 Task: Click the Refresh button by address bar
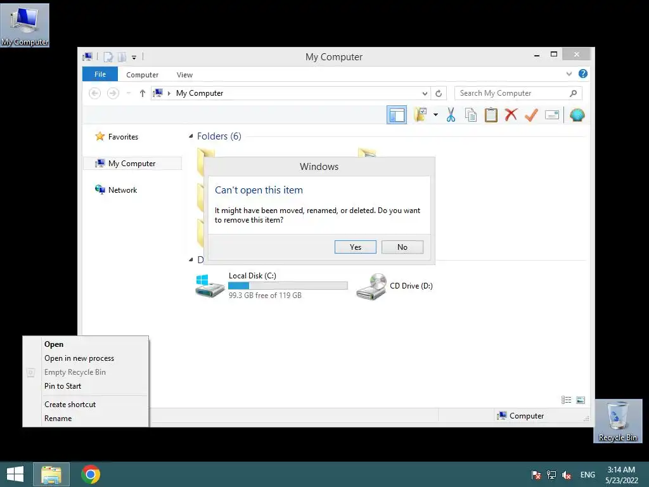(439, 93)
